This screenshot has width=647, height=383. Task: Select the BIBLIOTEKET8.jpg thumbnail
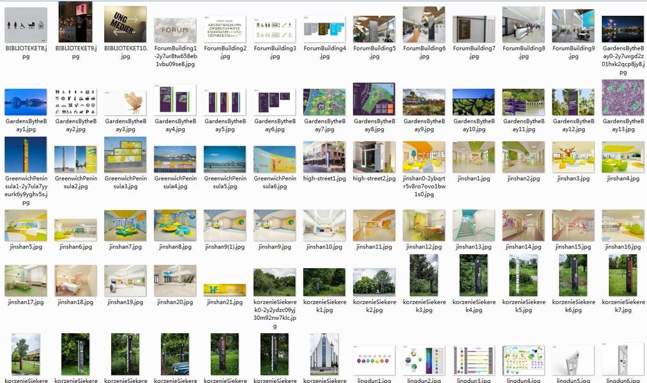click(x=26, y=25)
